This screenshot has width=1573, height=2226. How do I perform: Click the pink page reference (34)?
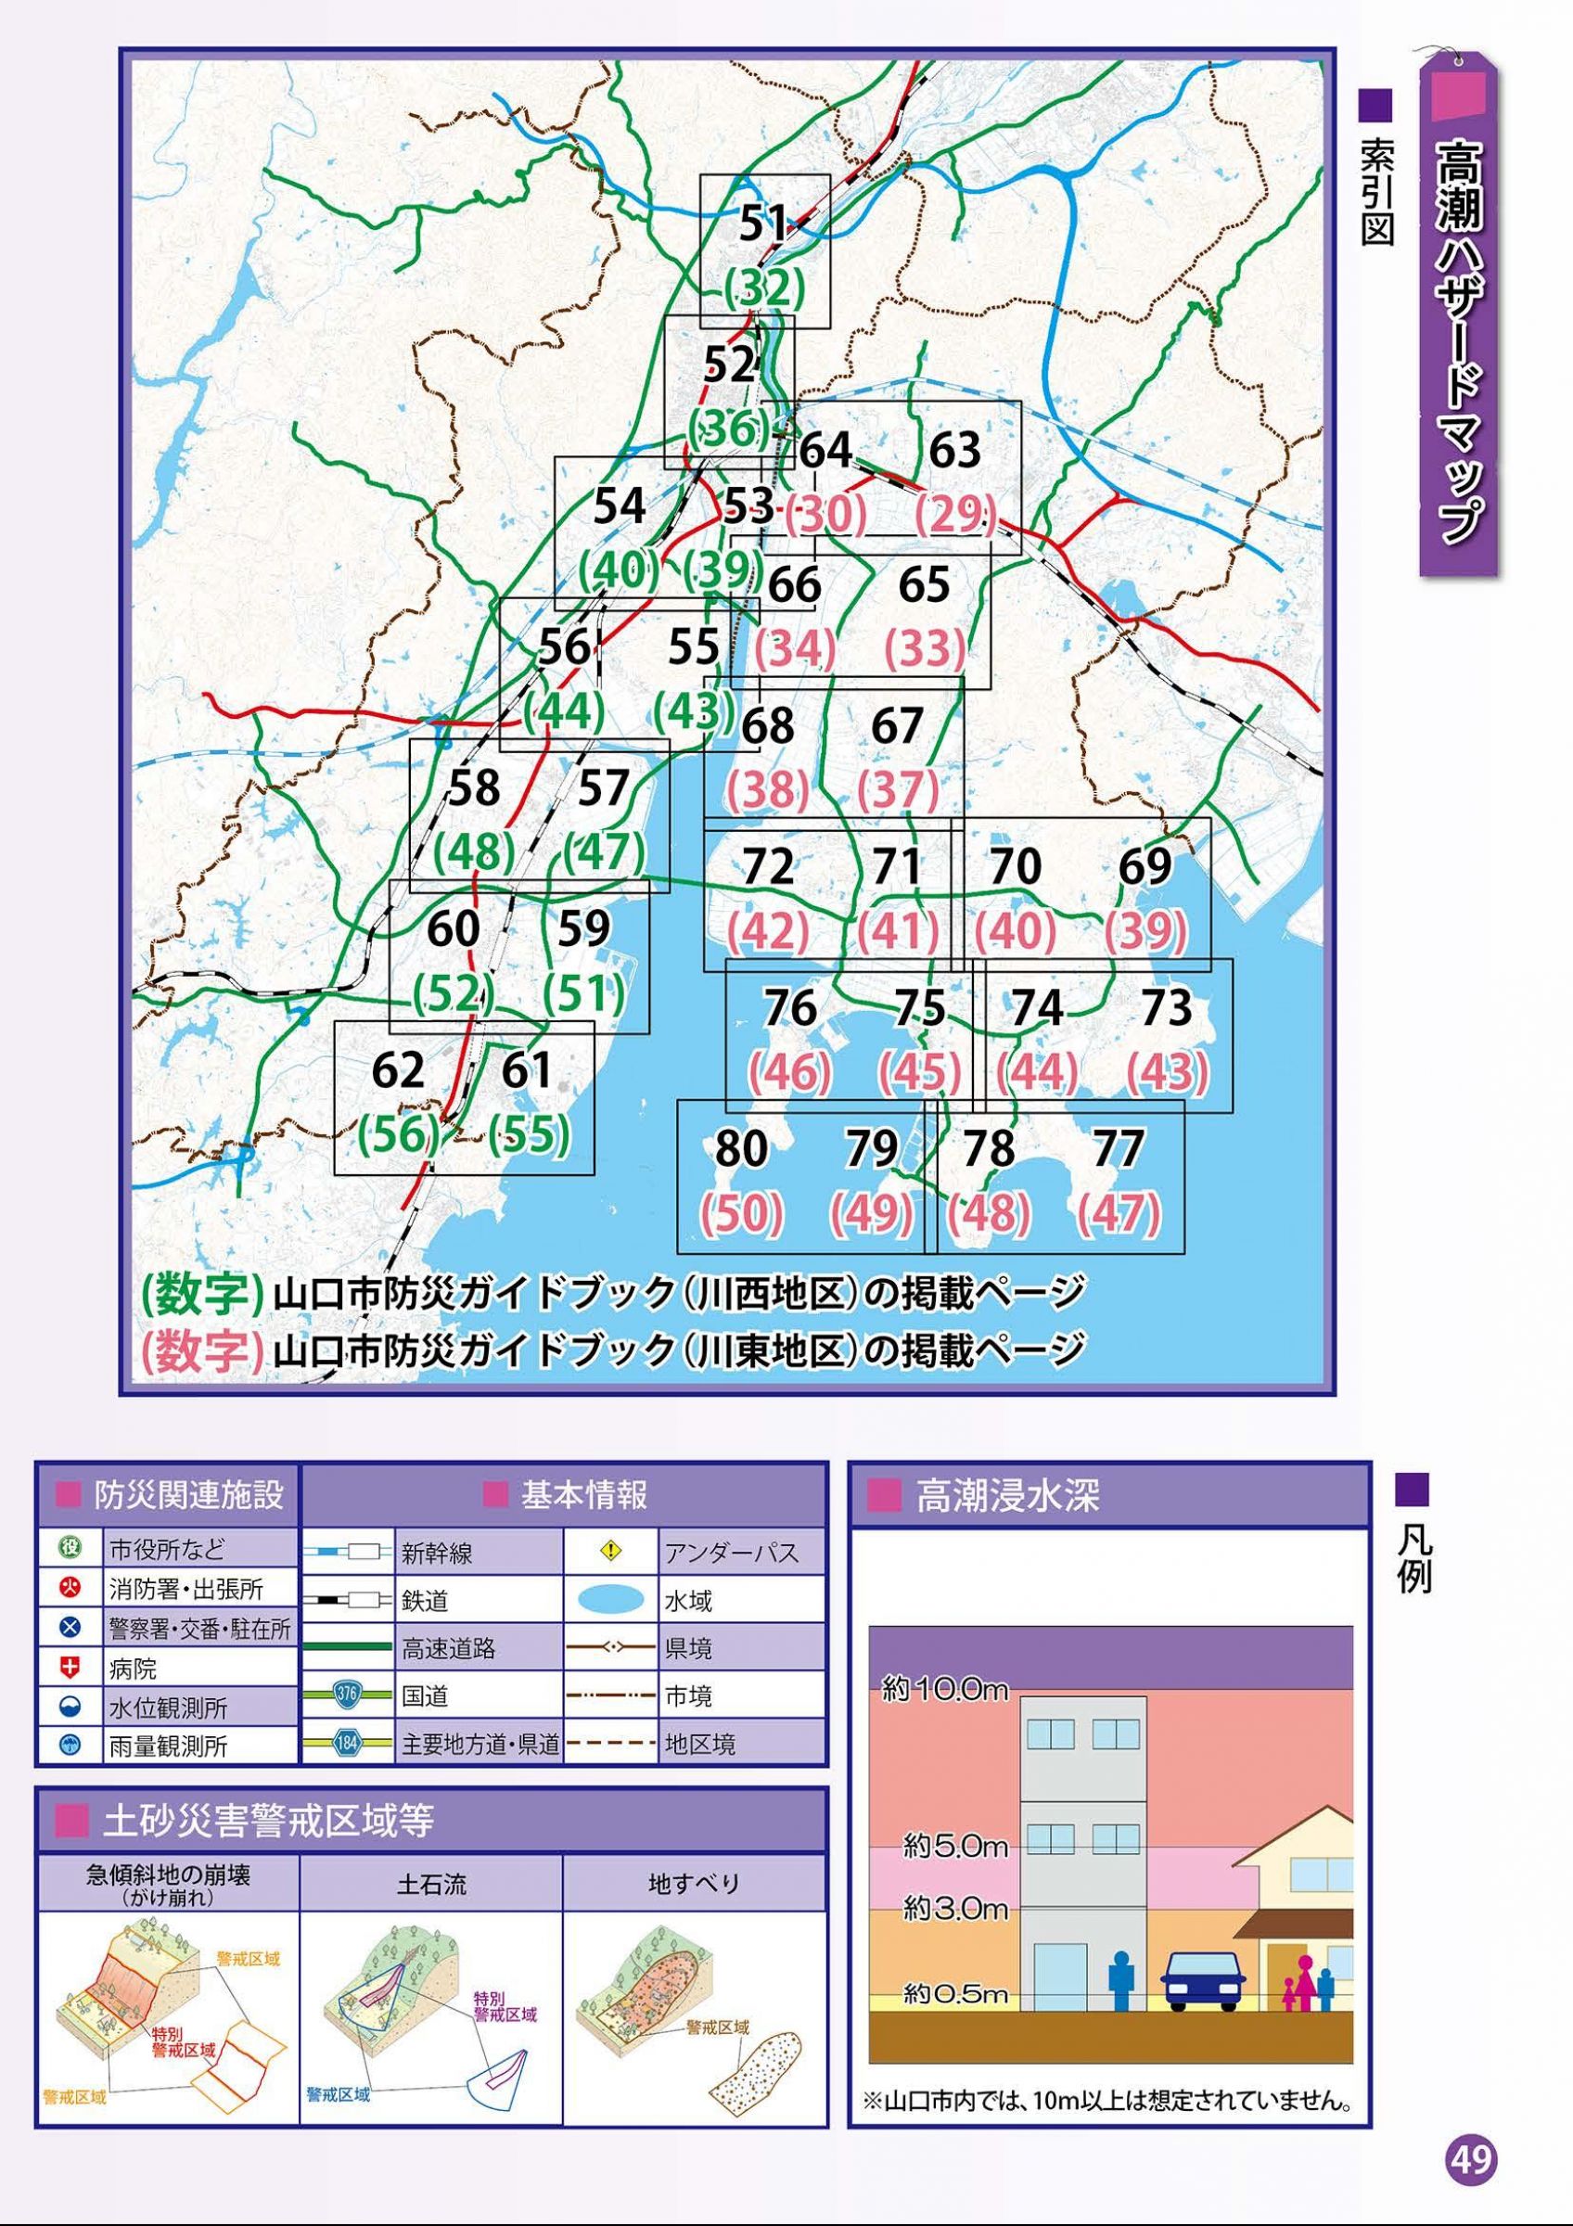[795, 649]
